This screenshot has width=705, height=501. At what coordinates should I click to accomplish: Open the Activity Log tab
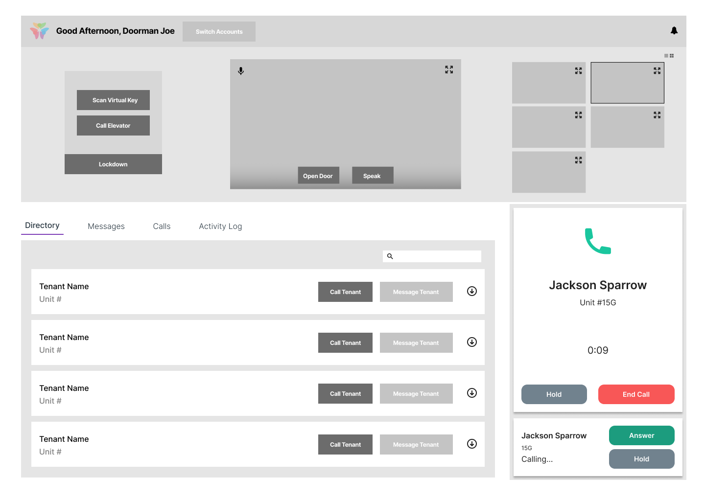[x=220, y=226]
